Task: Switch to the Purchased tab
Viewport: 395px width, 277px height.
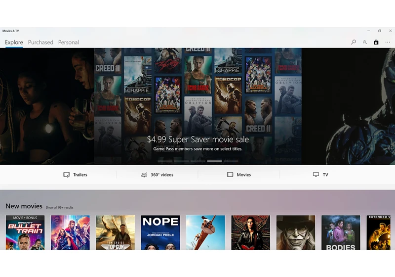Action: (40, 43)
